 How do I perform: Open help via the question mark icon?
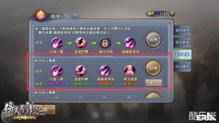tap(75, 16)
